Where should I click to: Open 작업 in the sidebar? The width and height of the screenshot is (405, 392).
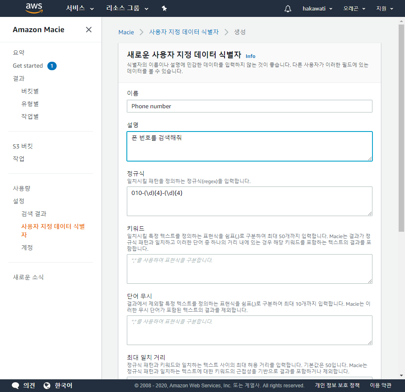pos(19,159)
